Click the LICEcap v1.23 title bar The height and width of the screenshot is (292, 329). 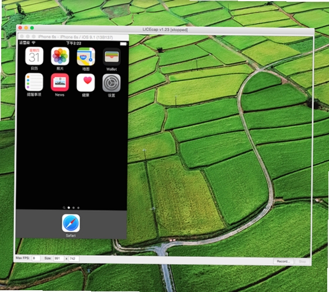point(165,29)
